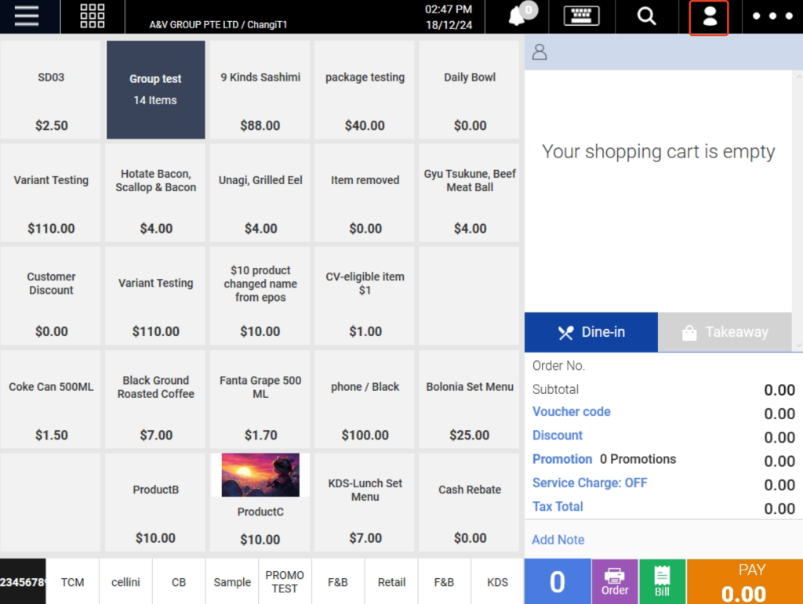The width and height of the screenshot is (803, 604).
Task: Switch to the Retail category tab
Action: (391, 582)
